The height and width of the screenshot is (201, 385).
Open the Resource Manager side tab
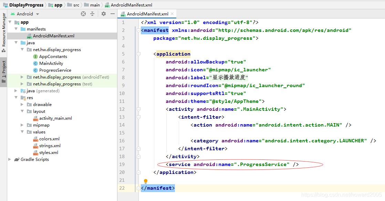[4, 33]
